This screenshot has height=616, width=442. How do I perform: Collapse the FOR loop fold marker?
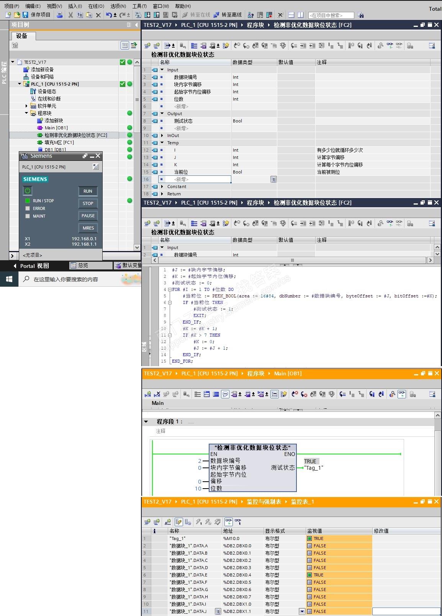(x=170, y=289)
